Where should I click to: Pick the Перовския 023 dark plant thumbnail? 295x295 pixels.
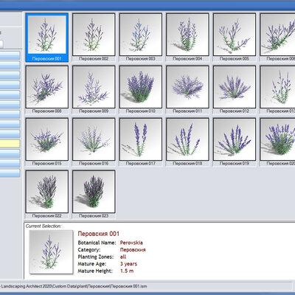(94, 192)
